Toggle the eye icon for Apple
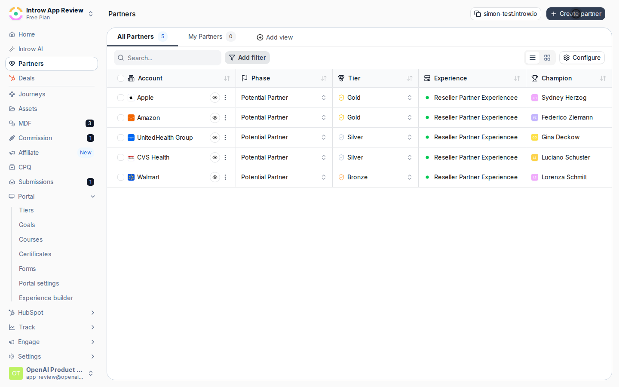 [x=215, y=98]
